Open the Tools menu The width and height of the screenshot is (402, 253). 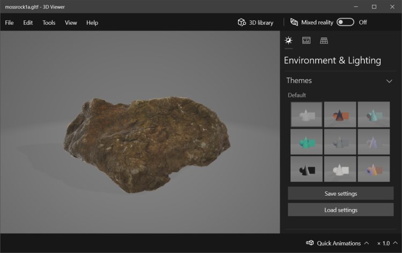click(x=49, y=23)
